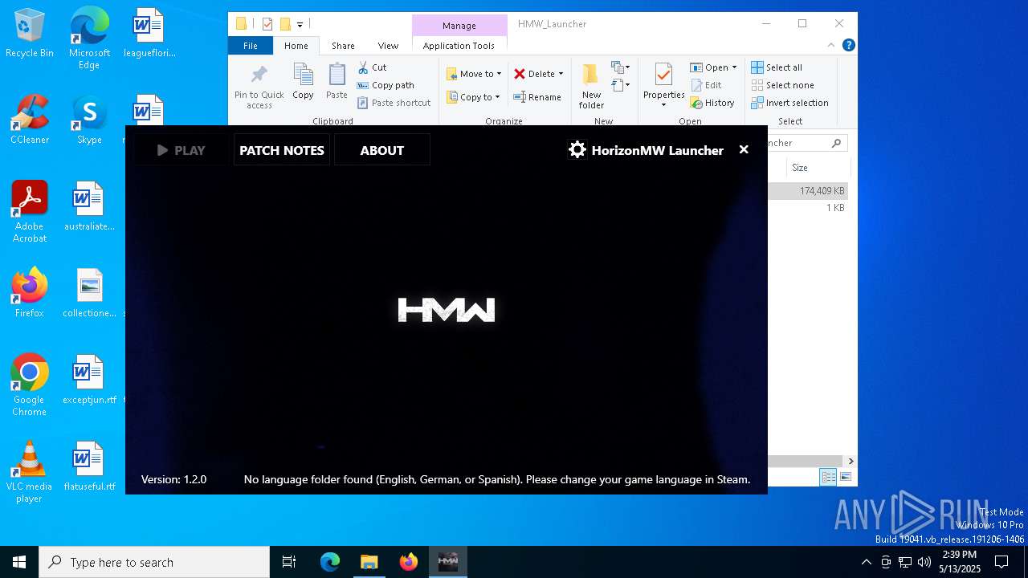
Task: Click Copy path in the ribbon
Action: (x=385, y=85)
